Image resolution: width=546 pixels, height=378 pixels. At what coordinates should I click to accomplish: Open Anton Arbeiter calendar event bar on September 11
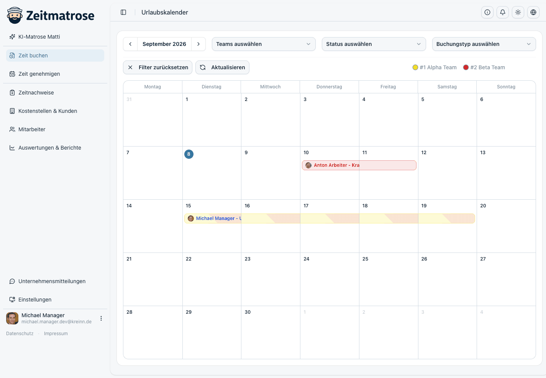click(388, 165)
